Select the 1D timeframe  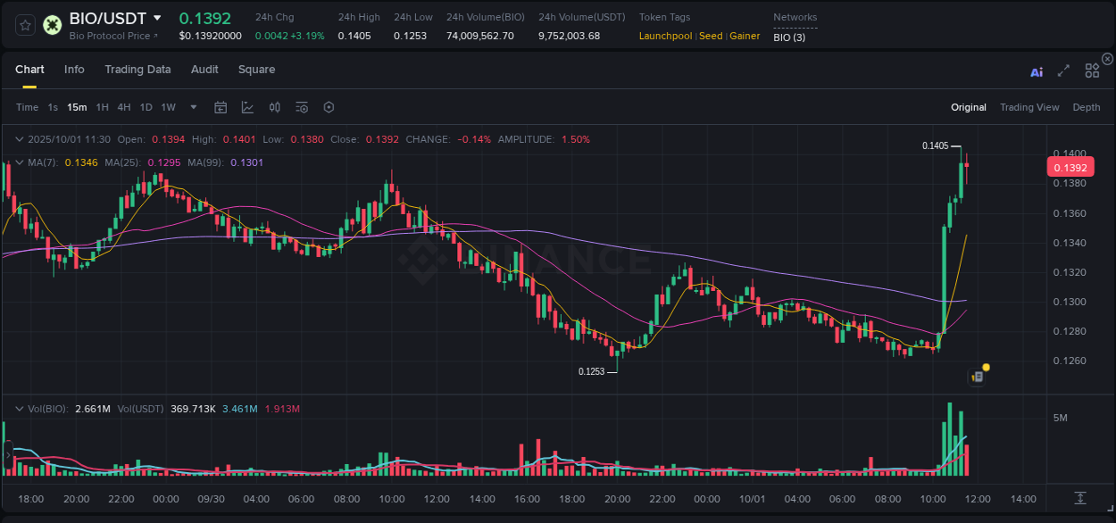[146, 107]
